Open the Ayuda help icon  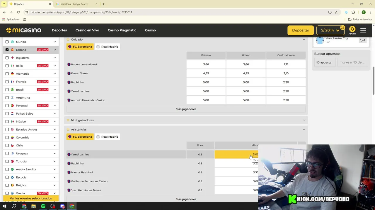tap(352, 30)
